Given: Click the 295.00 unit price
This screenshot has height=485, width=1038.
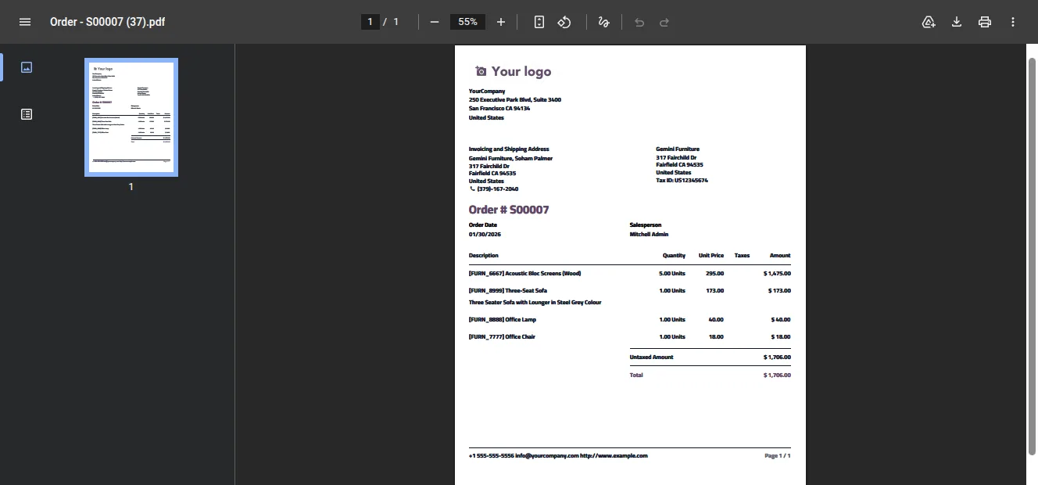Looking at the screenshot, I should (x=715, y=274).
